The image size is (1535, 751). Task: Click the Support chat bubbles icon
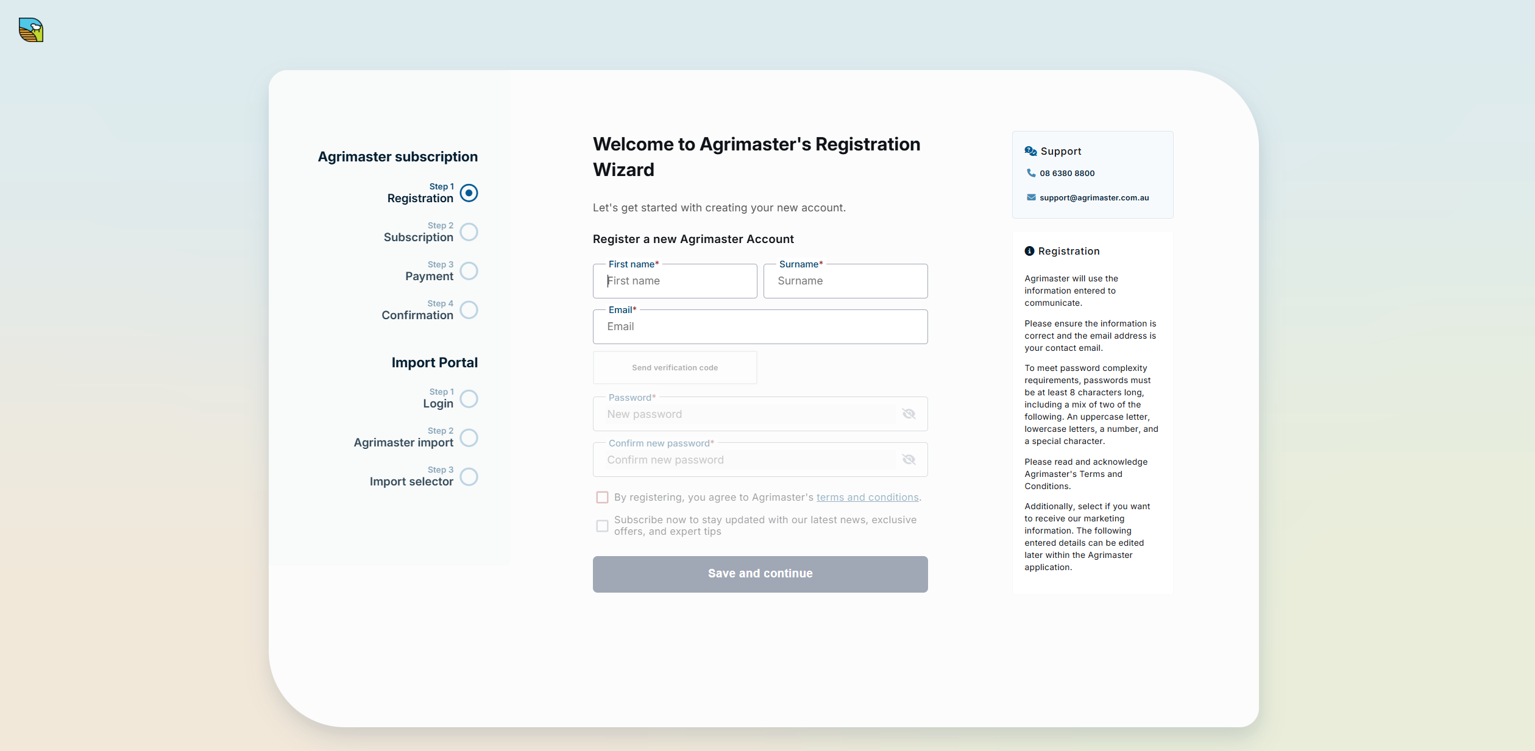[x=1030, y=151]
